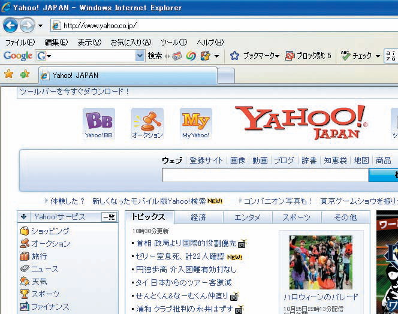Open headline 首相 政局より国際的役割優先
This screenshot has height=314, width=398.
coord(186,243)
